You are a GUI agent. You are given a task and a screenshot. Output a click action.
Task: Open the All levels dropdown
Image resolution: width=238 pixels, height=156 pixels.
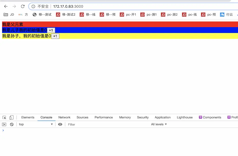[159, 124]
